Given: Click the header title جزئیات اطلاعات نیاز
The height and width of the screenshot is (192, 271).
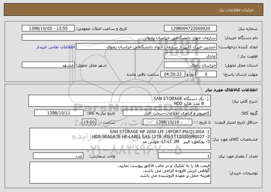Looking at the screenshot, I should pyautogui.click(x=236, y=10).
